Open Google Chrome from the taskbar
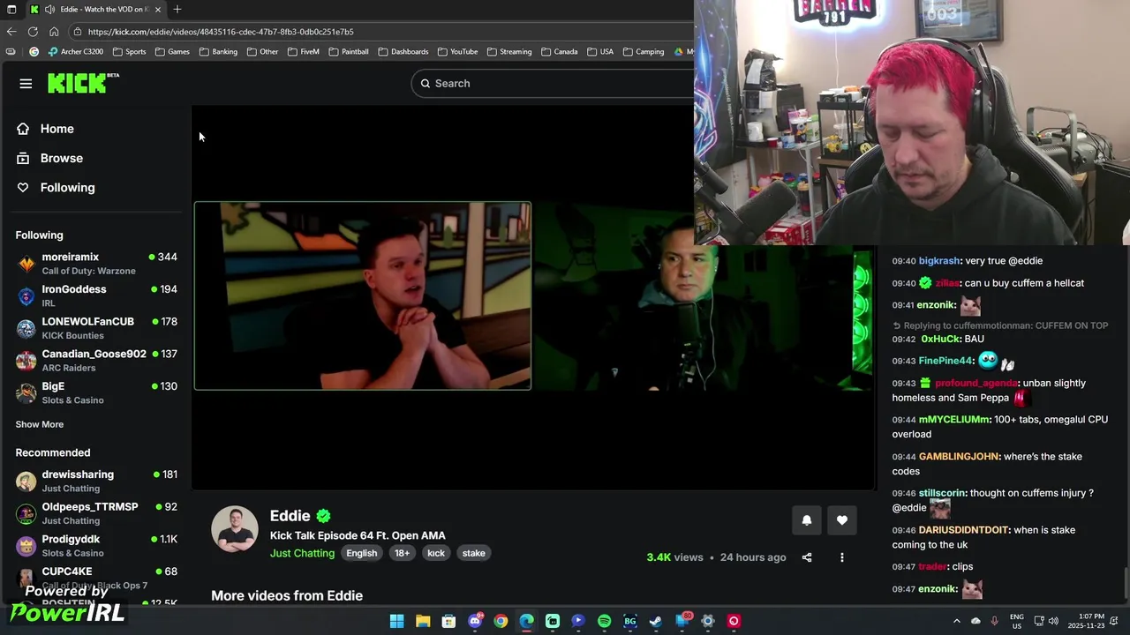Screen dimensions: 1130x635 501,621
